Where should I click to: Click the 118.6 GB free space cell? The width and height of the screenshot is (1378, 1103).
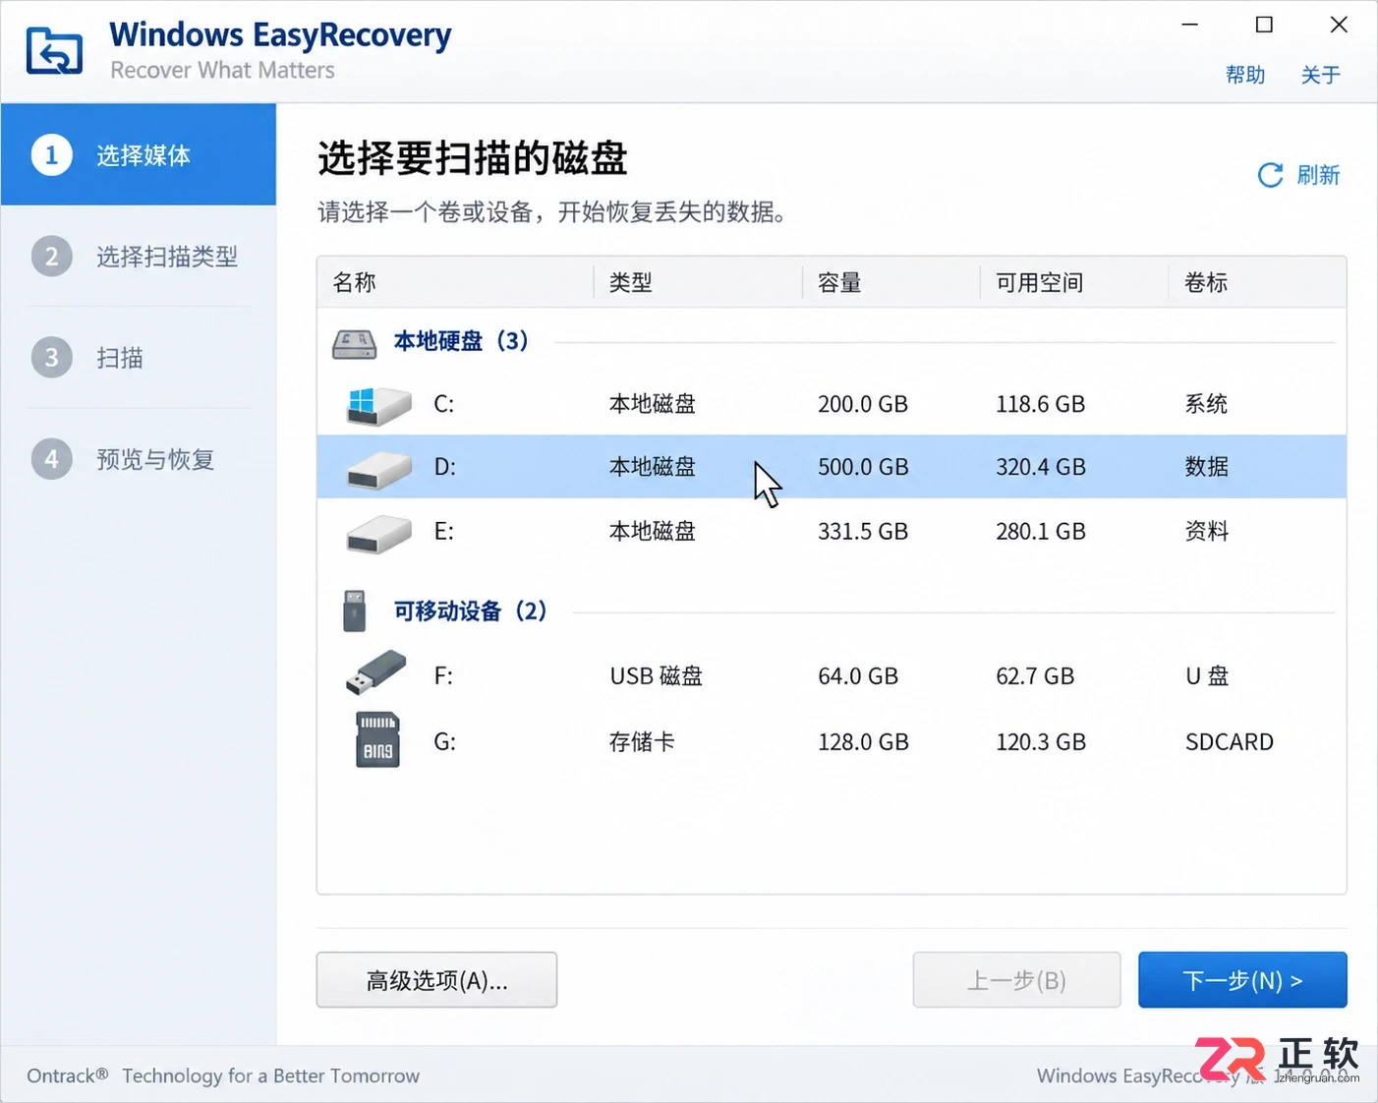[x=1041, y=404]
